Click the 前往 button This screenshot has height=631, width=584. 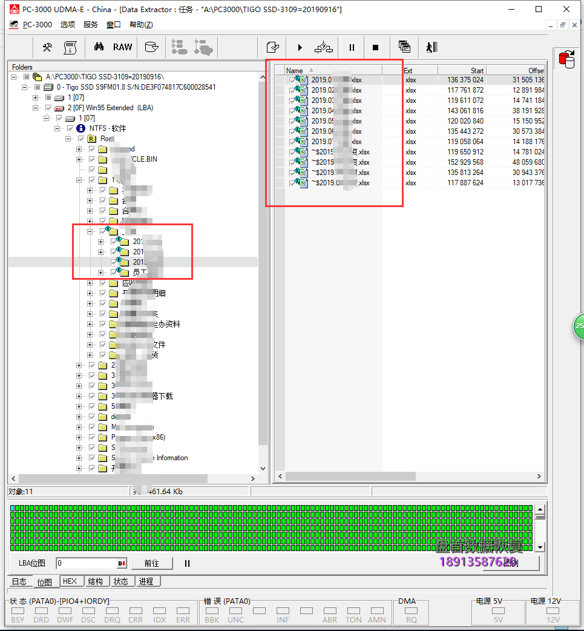tap(152, 564)
